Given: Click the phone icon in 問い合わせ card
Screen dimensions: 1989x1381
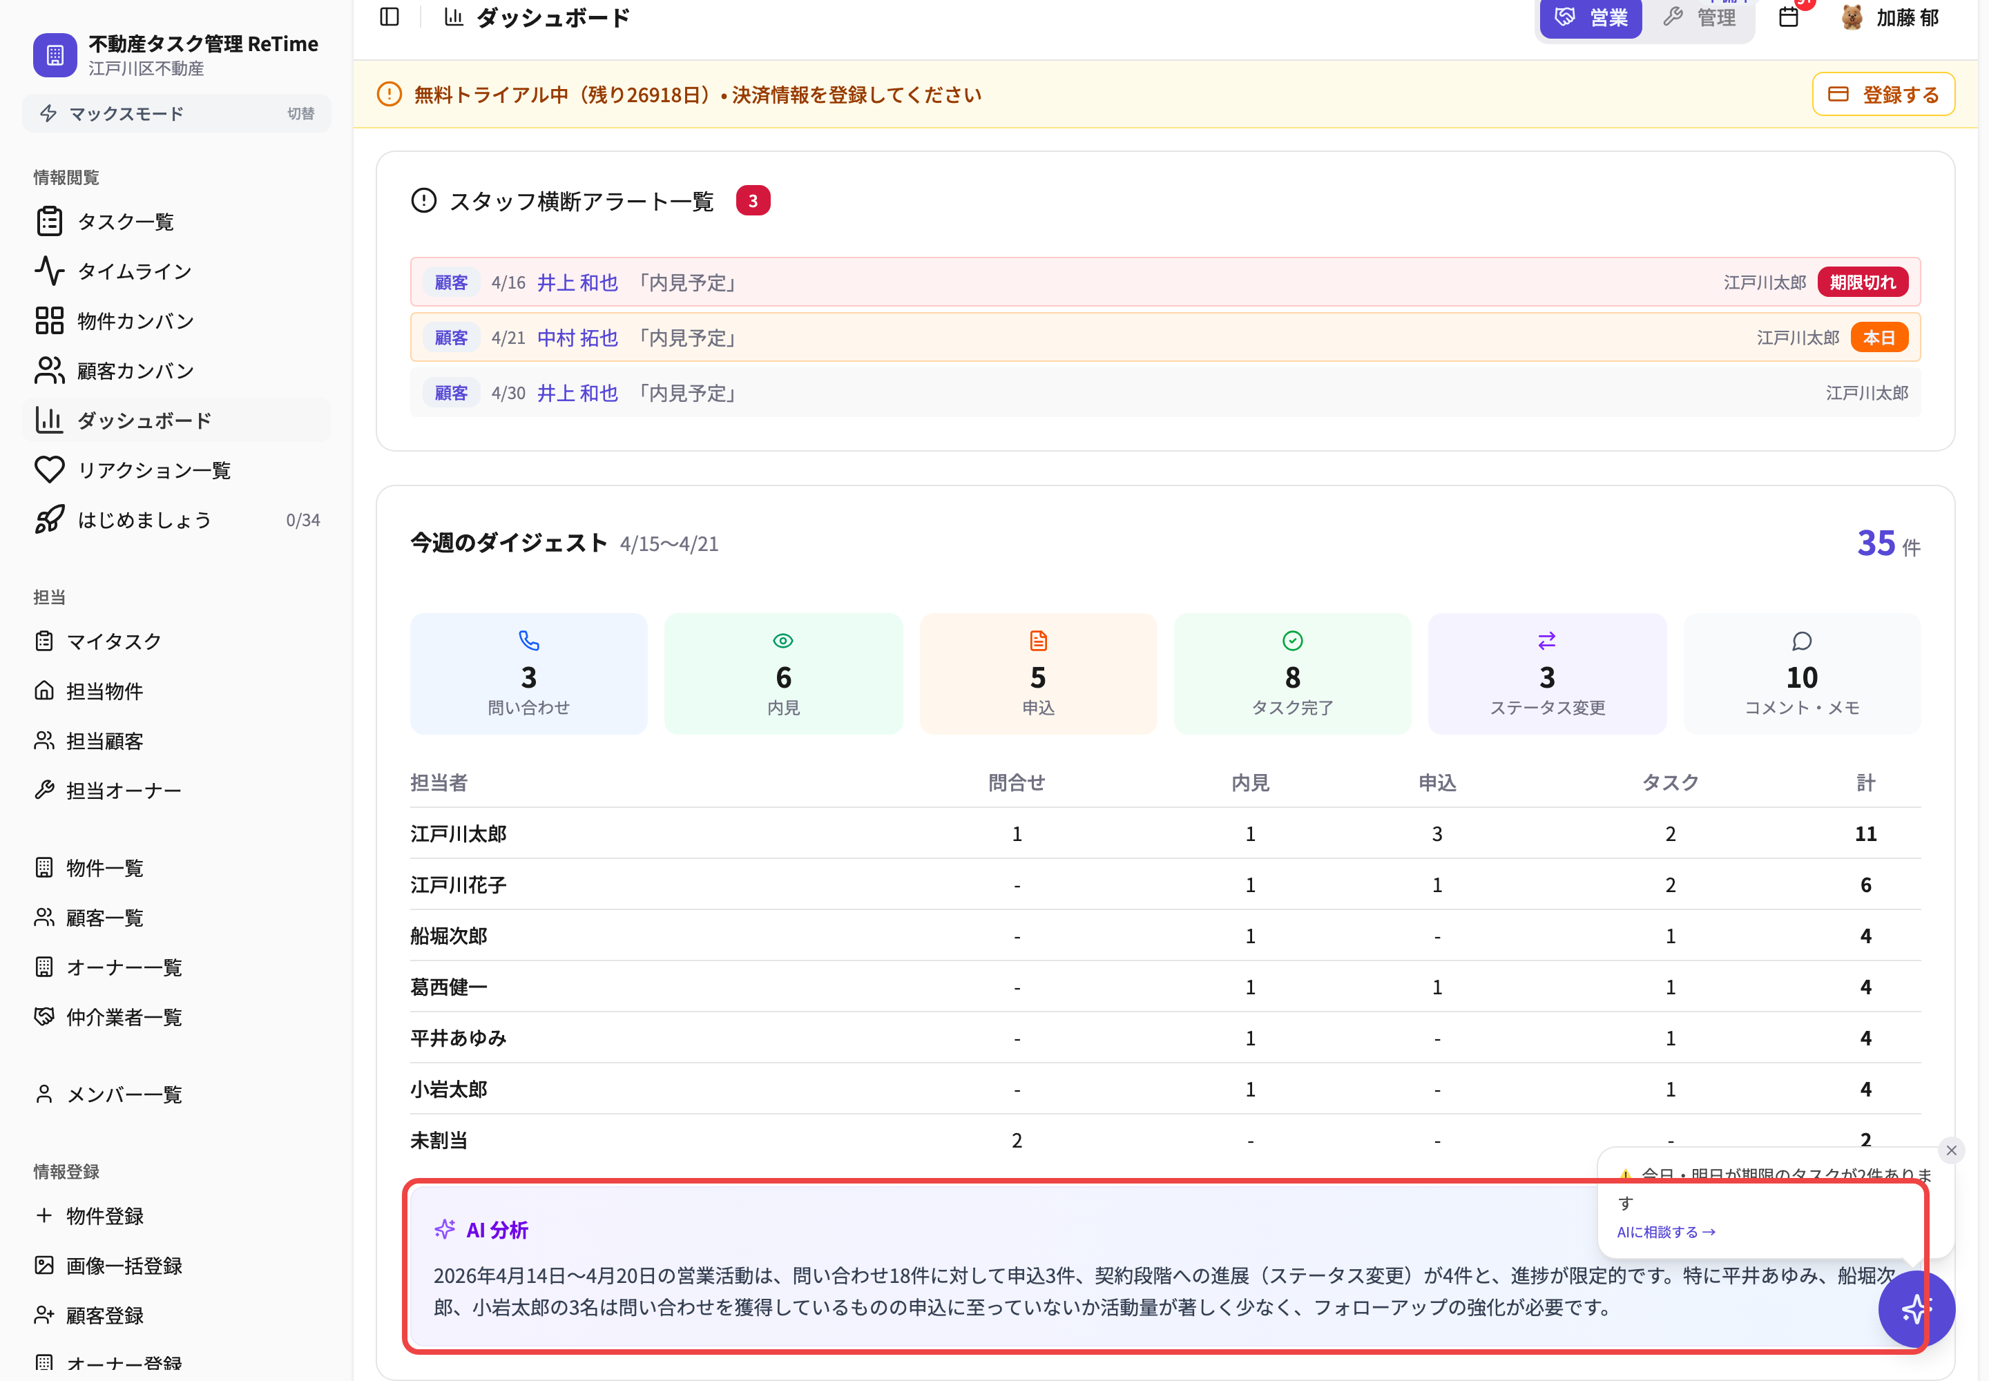Looking at the screenshot, I should (529, 640).
